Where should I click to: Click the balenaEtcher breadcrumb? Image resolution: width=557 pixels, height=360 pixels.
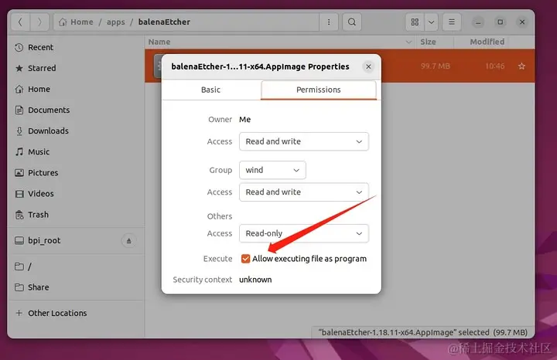tap(164, 22)
